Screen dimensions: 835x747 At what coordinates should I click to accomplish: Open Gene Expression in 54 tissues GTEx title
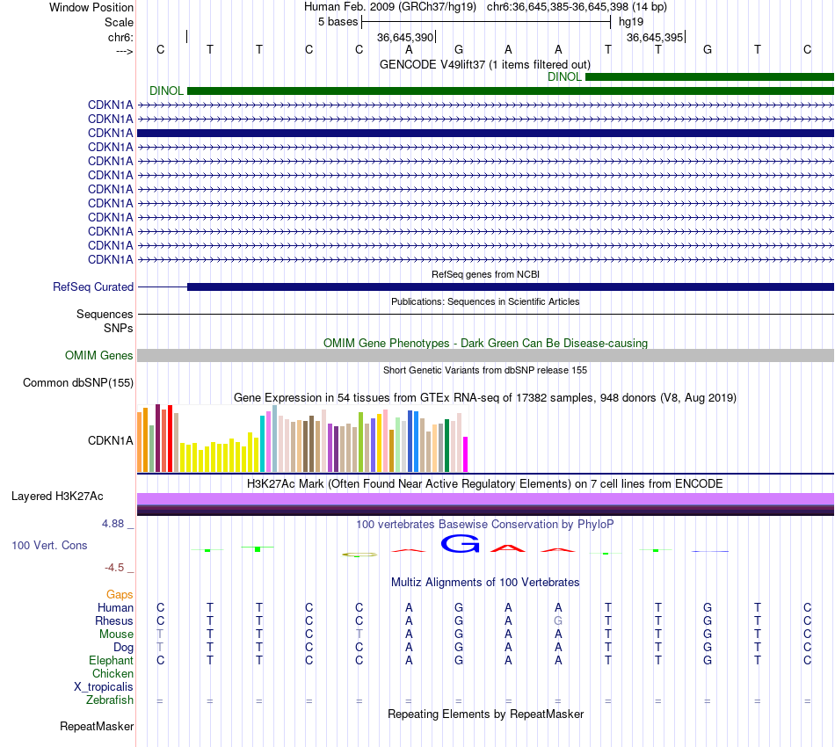pos(484,398)
